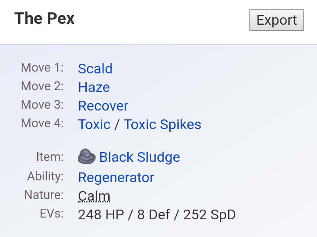The width and height of the screenshot is (317, 237).
Task: Click the underlined Calm nature text
Action: click(x=94, y=196)
